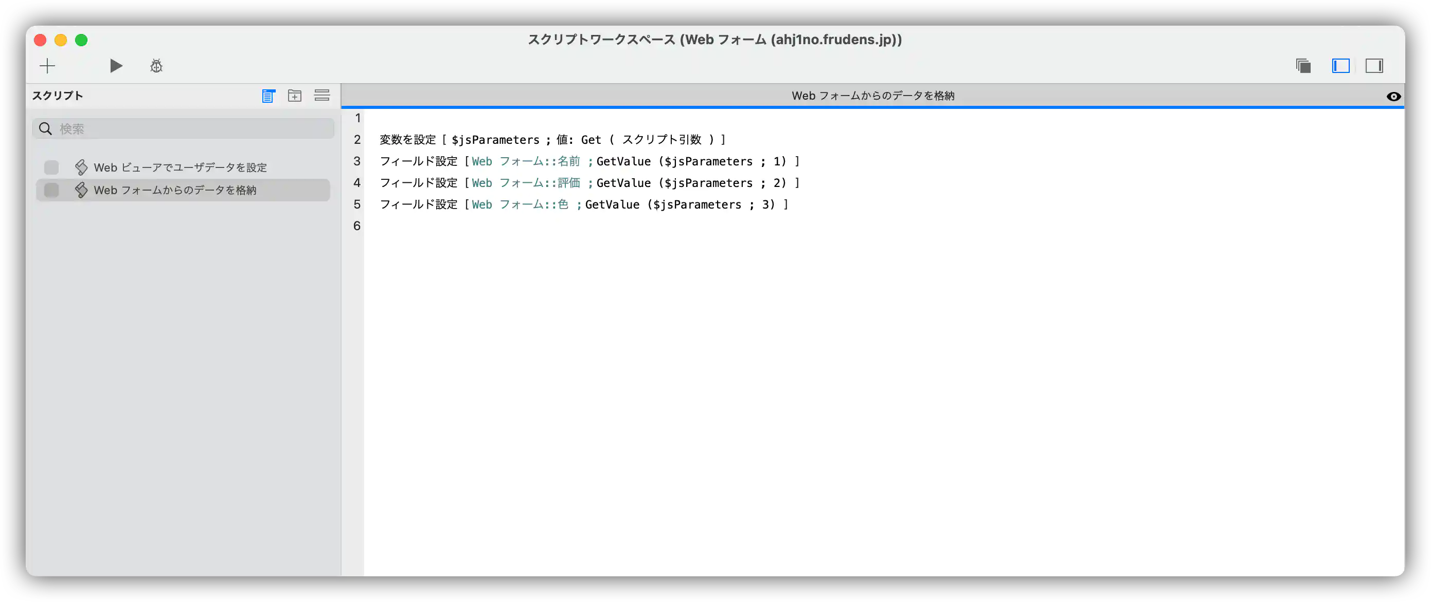The width and height of the screenshot is (1431, 602).
Task: Select the 変数を設定 $jsParameters script step
Action: click(x=552, y=140)
